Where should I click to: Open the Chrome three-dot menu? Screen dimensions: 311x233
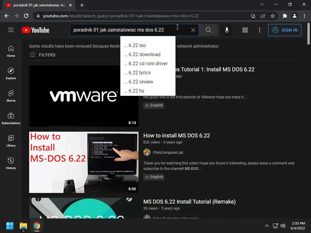(304, 16)
